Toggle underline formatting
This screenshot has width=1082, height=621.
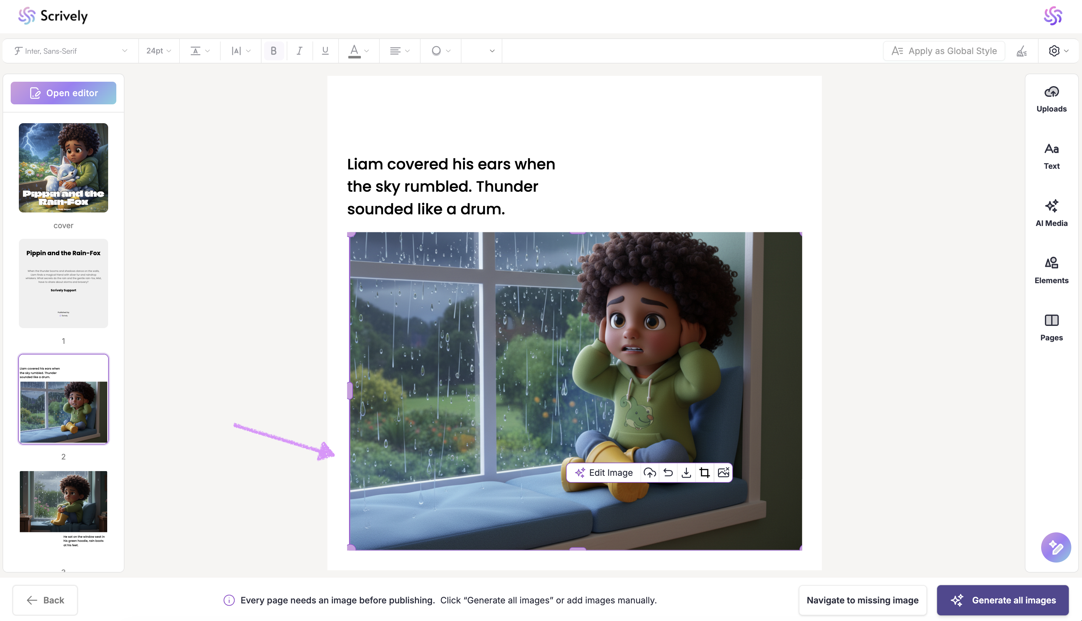point(325,51)
